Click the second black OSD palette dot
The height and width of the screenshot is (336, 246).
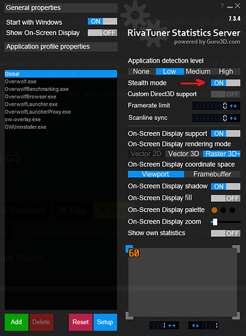pyautogui.click(x=233, y=210)
